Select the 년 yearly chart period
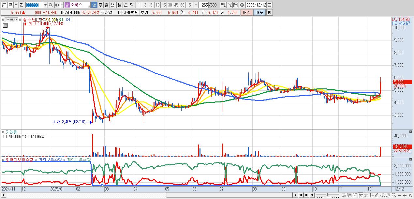Image resolution: width=414 pixels, height=199 pixels. point(112,5)
